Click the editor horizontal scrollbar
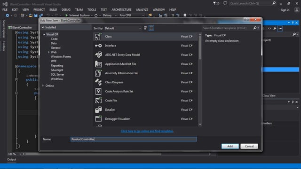 tap(93, 154)
